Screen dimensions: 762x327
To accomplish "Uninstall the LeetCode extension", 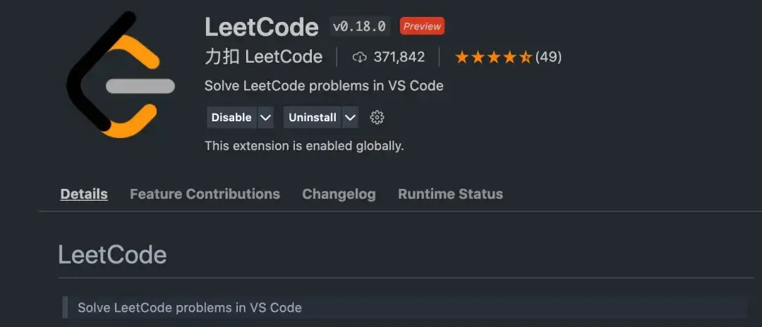I will click(312, 118).
